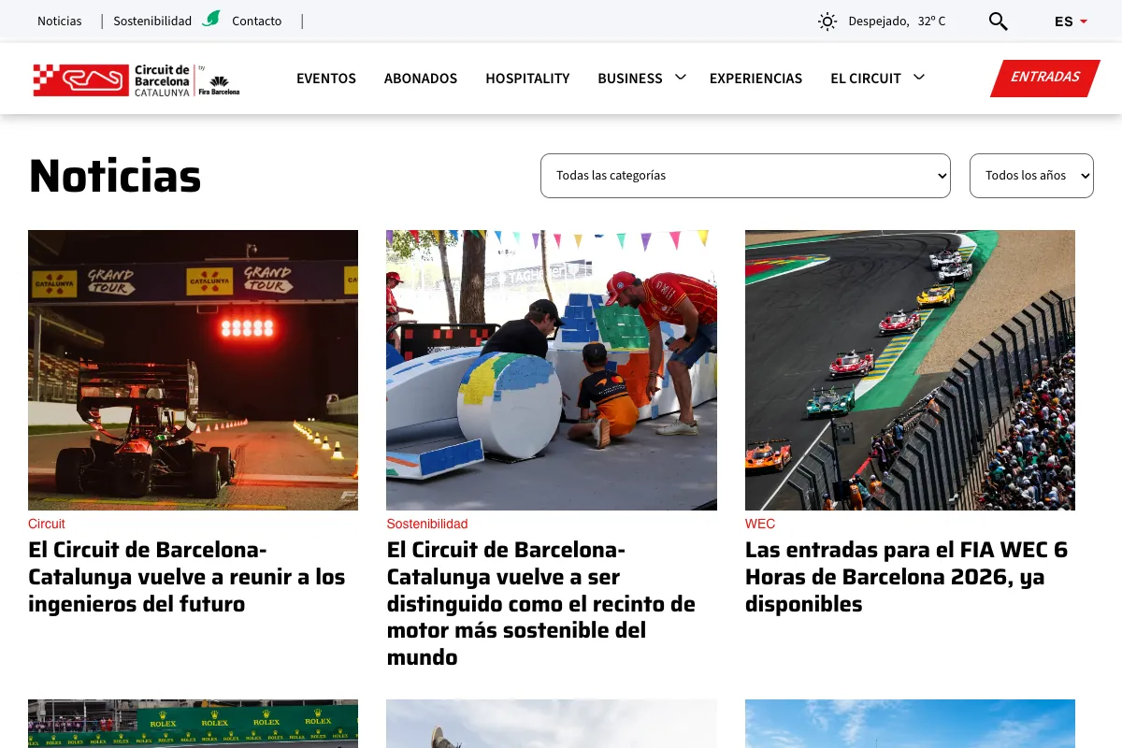This screenshot has height=748, width=1122.
Task: Click the night race car thumbnail
Action: click(x=193, y=370)
